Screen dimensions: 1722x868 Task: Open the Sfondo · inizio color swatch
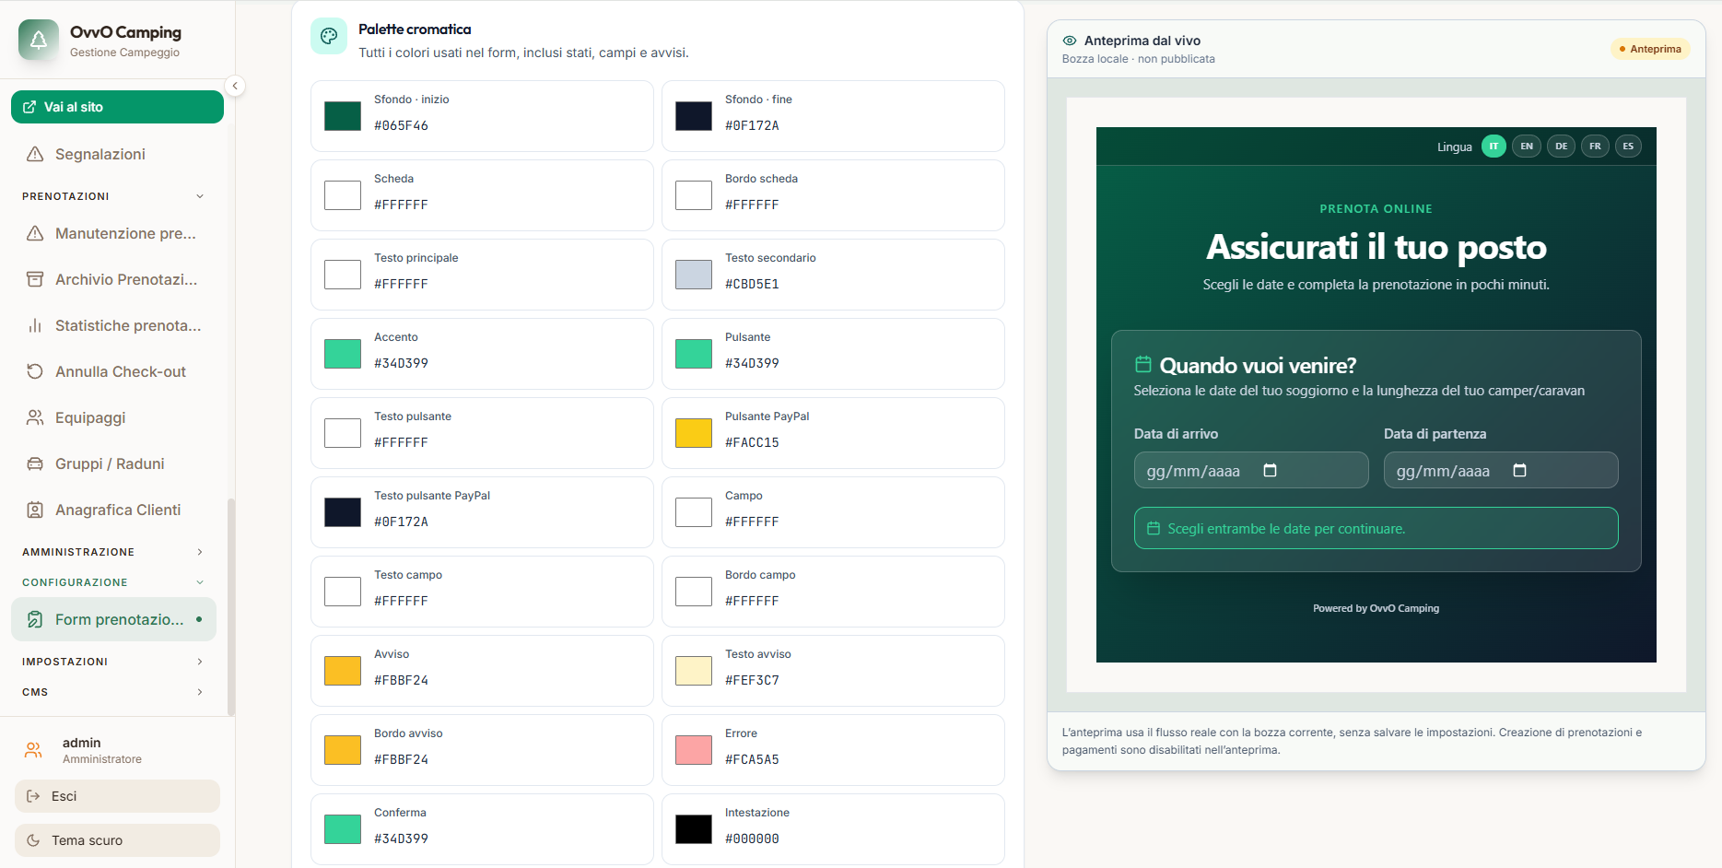coord(343,116)
